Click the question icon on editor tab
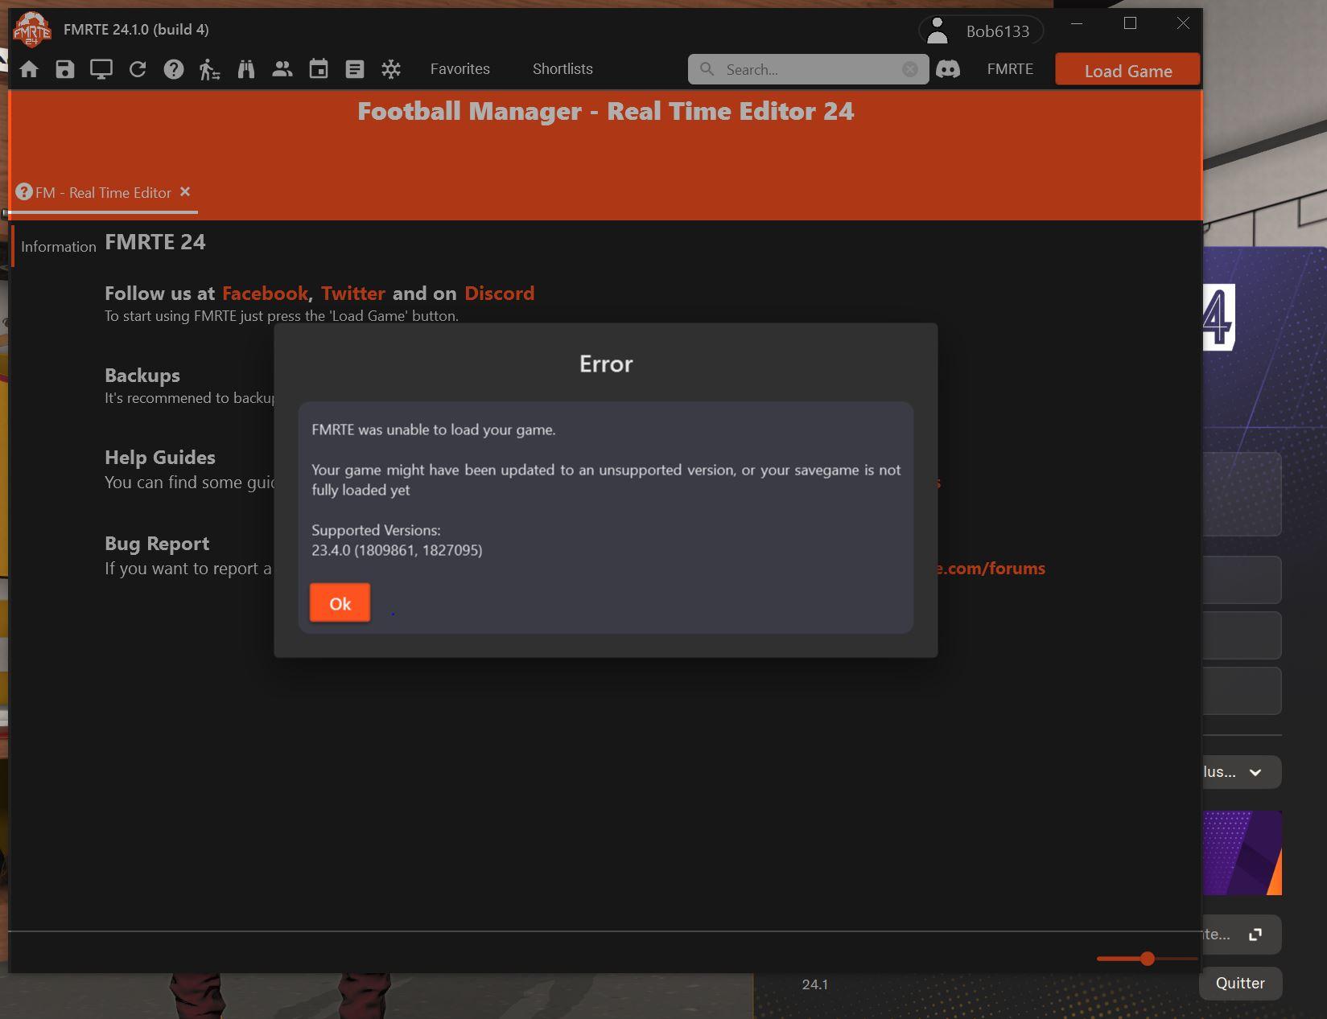Screen dimensions: 1327x1019 click(24, 192)
